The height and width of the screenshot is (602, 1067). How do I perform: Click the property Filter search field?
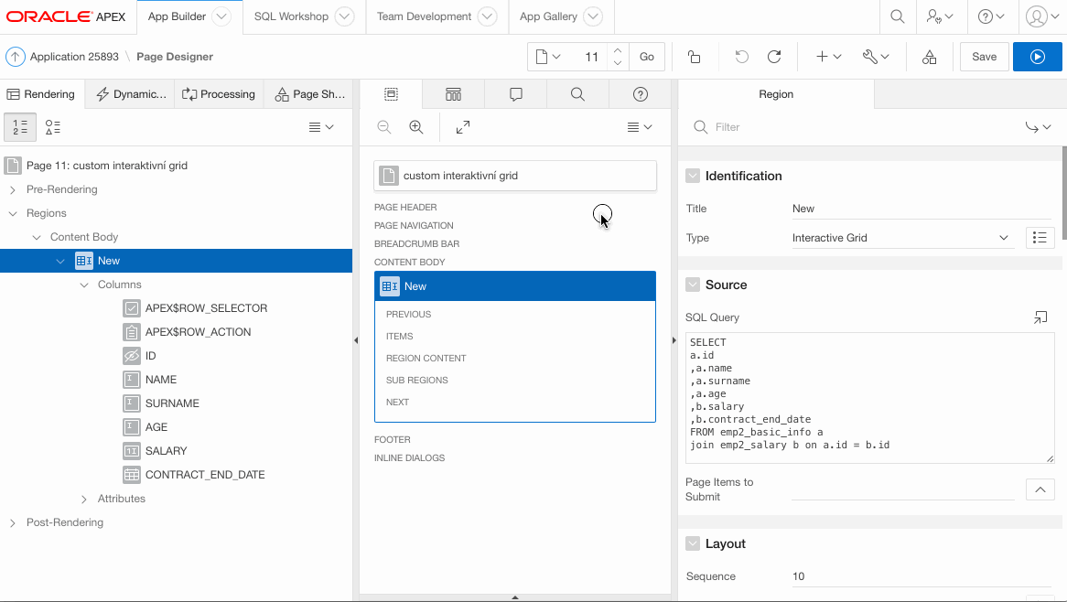click(860, 127)
